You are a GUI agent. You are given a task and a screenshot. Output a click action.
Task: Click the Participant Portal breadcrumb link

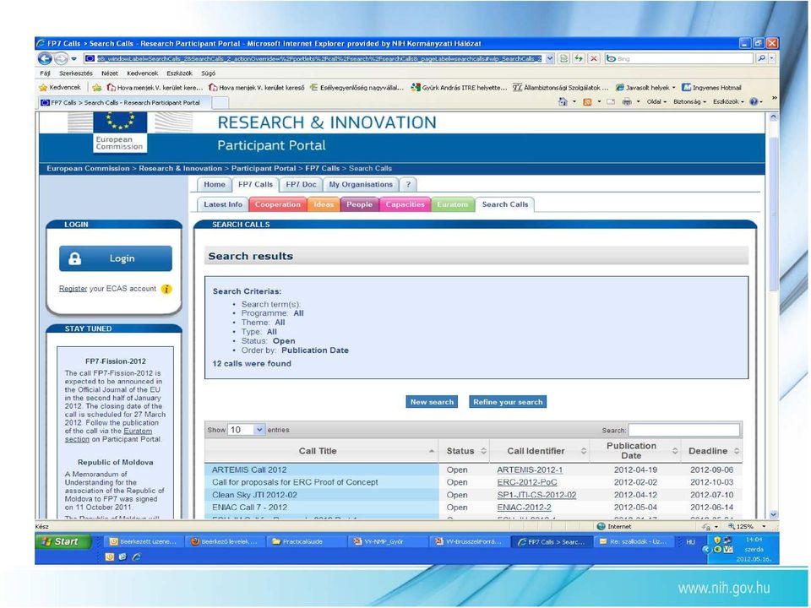pyautogui.click(x=264, y=169)
